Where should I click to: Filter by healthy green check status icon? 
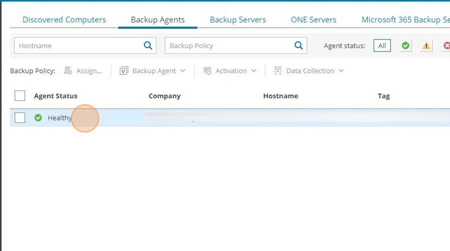pyautogui.click(x=405, y=45)
